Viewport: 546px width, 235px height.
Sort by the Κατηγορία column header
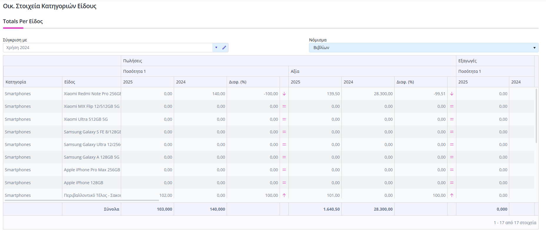[x=33, y=82]
